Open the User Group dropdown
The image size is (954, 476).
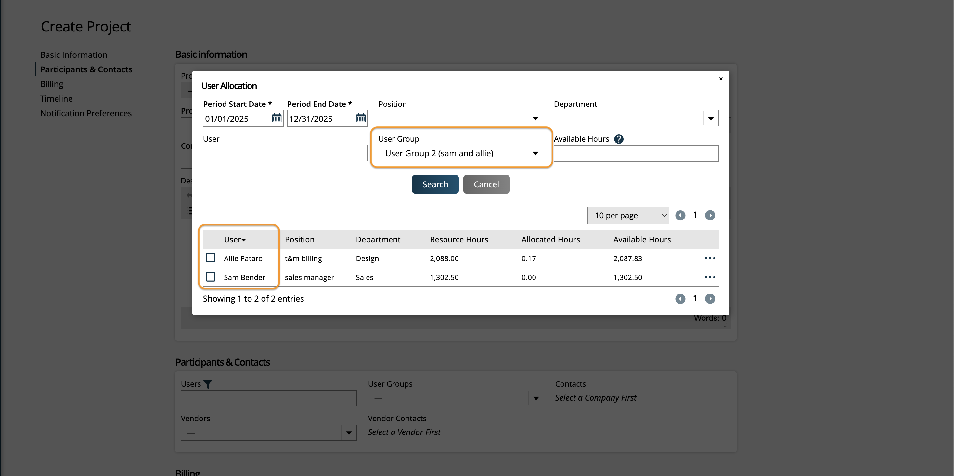[460, 153]
